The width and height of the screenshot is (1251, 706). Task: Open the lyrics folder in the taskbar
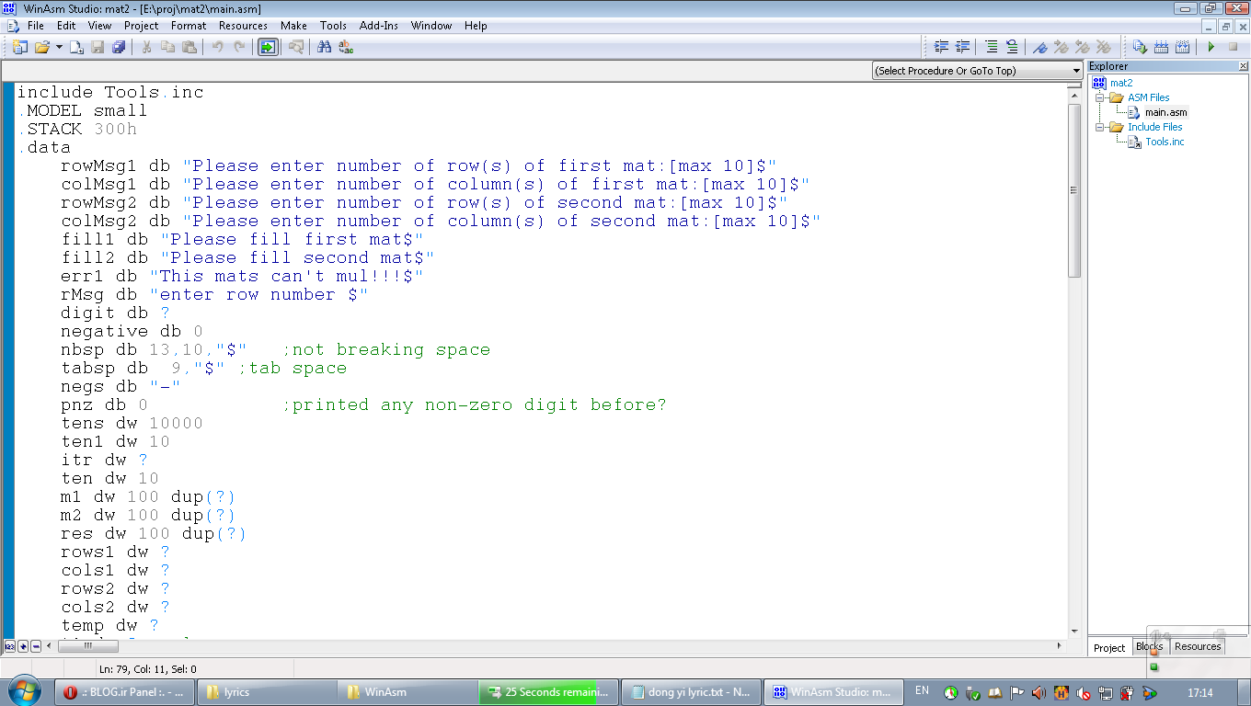(236, 692)
